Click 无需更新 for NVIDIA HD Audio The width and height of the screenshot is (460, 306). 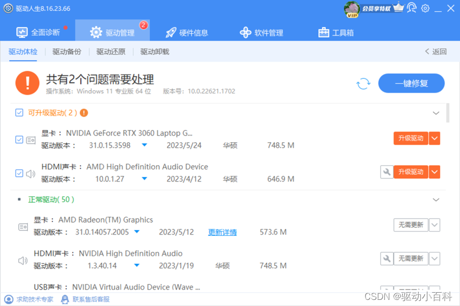[x=411, y=259]
